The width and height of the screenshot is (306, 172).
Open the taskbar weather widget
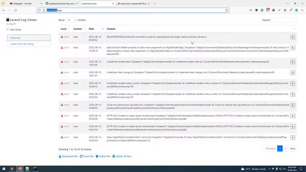point(253,169)
